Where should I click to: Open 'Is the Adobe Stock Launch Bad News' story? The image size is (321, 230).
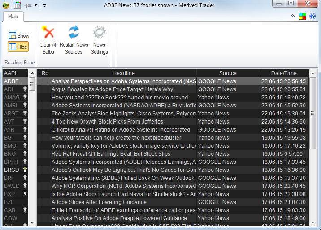(x=123, y=194)
